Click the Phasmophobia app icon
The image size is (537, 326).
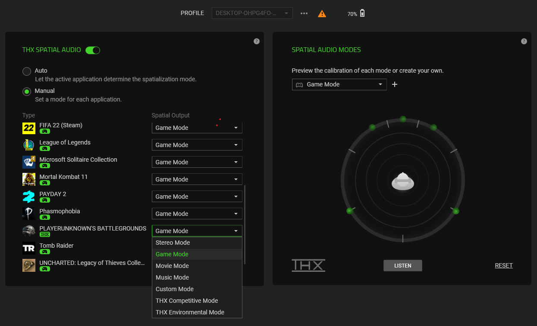click(29, 214)
